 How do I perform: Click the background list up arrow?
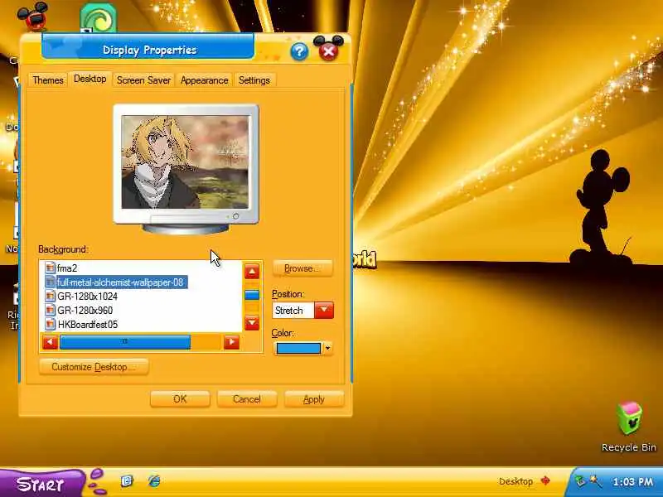252,272
